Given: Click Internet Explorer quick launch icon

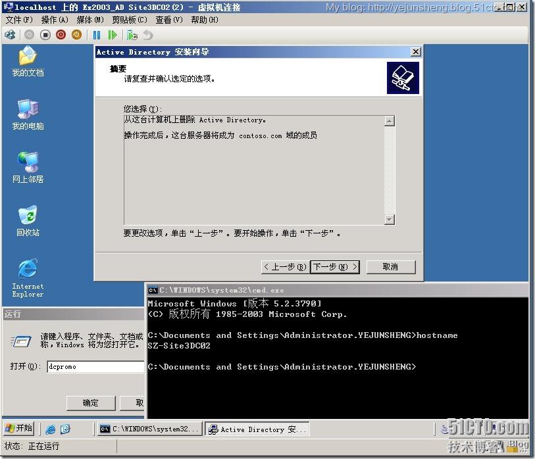Looking at the screenshot, I should [x=51, y=429].
